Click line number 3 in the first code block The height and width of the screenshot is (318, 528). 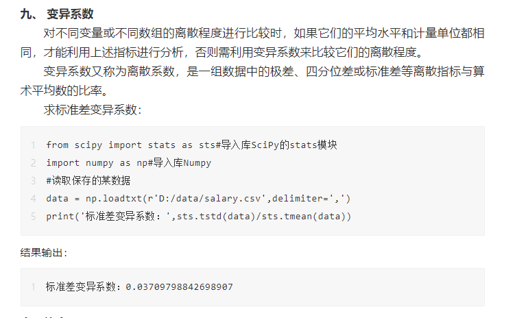33,181
